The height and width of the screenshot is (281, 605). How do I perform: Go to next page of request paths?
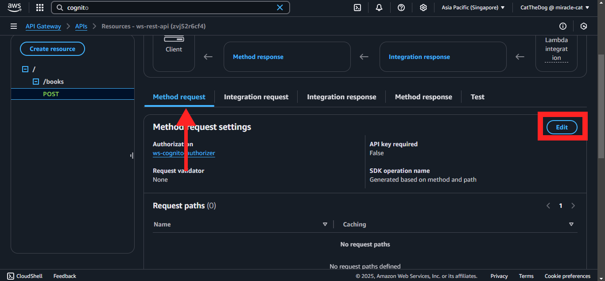pos(573,206)
